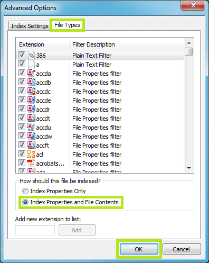The width and height of the screenshot is (209, 263).
Task: Select the accdc file icon
Action: pyautogui.click(x=31, y=92)
